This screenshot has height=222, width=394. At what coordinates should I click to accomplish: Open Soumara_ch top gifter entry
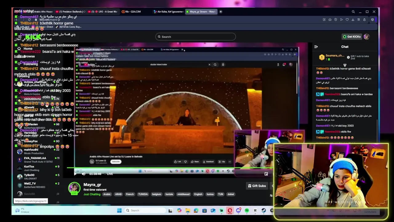(332, 57)
